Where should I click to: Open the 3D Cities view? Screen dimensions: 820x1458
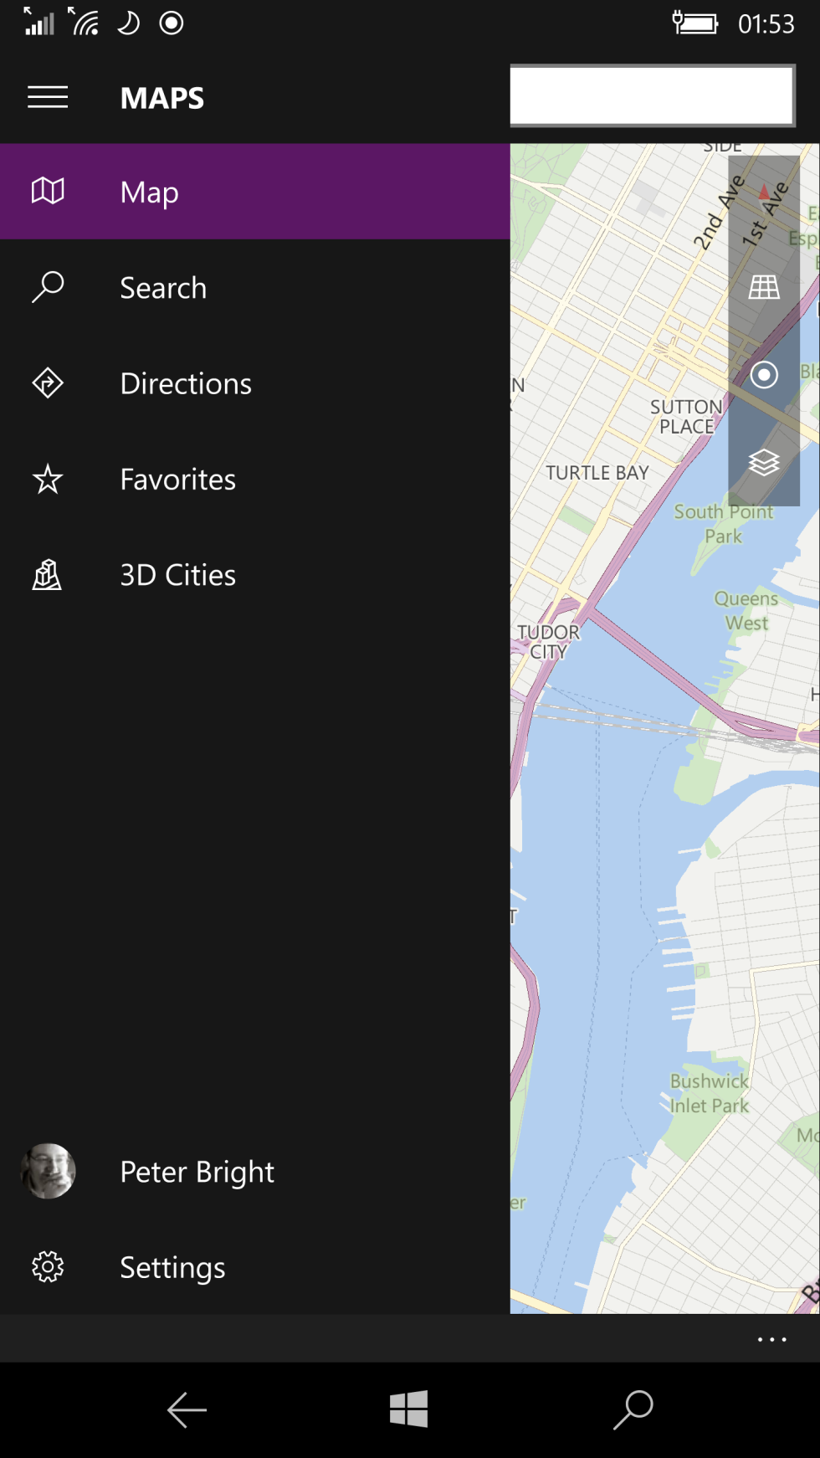(177, 575)
